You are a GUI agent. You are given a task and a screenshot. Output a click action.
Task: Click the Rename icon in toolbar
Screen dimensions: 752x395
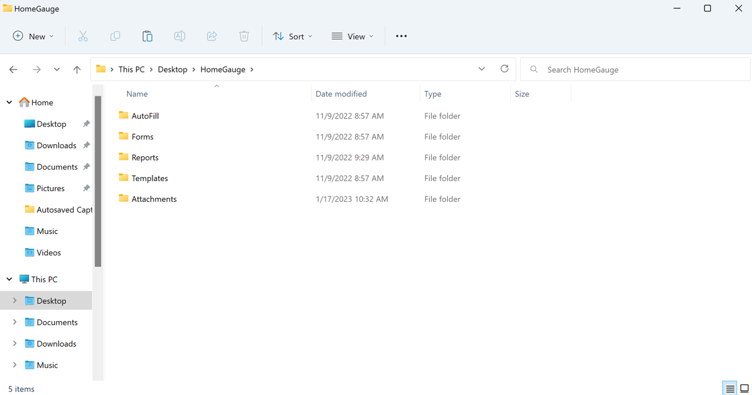pyautogui.click(x=179, y=36)
